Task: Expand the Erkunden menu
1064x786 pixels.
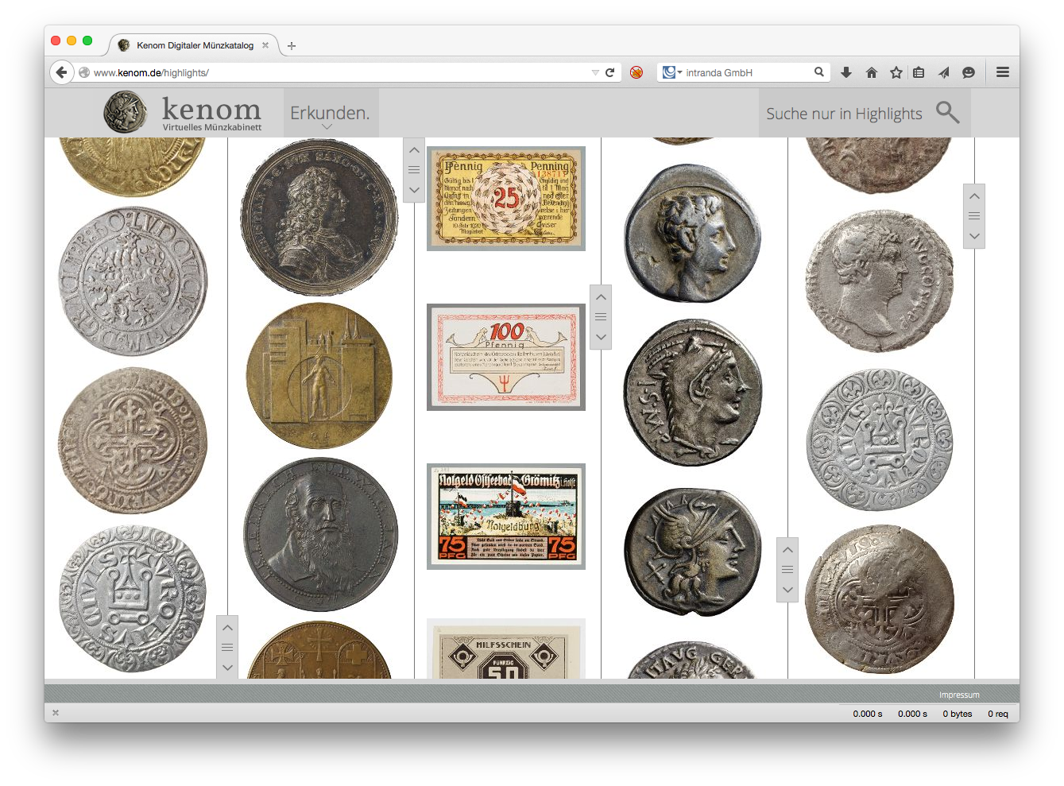Action: pyautogui.click(x=330, y=113)
